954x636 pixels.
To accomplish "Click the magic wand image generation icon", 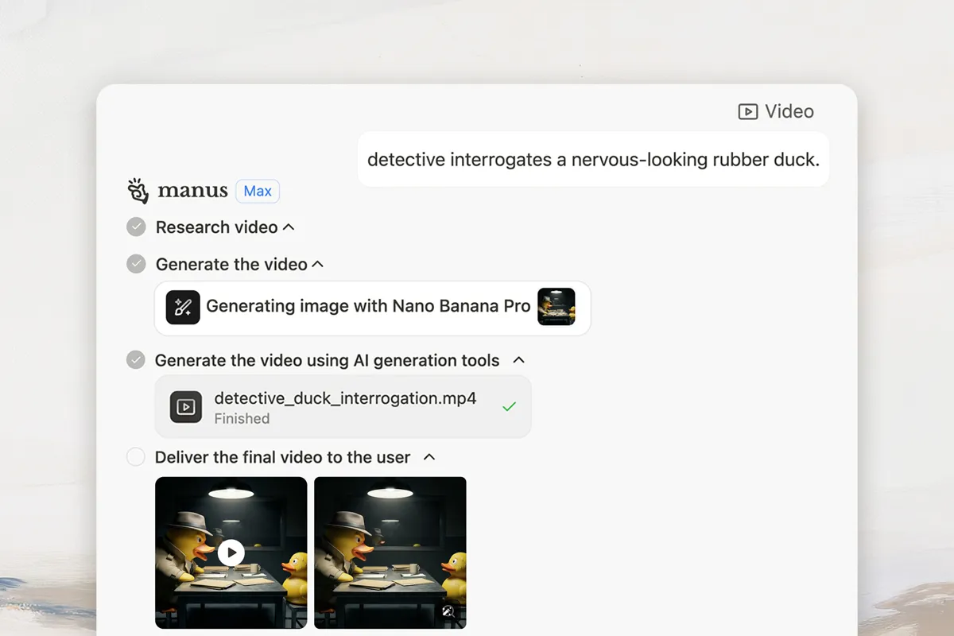I will pos(183,308).
